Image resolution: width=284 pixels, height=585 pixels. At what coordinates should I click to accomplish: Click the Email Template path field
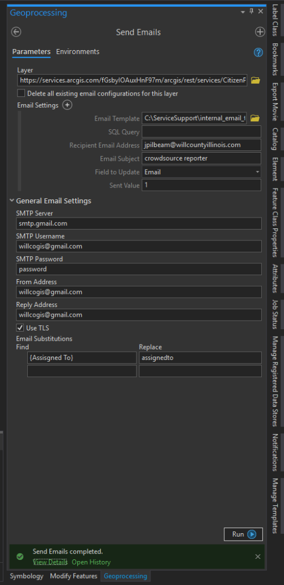(x=194, y=118)
